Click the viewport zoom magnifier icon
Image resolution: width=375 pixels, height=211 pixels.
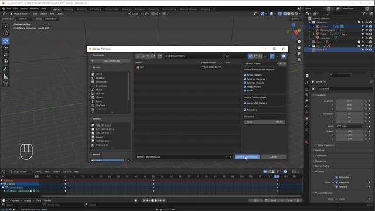(x=299, y=42)
